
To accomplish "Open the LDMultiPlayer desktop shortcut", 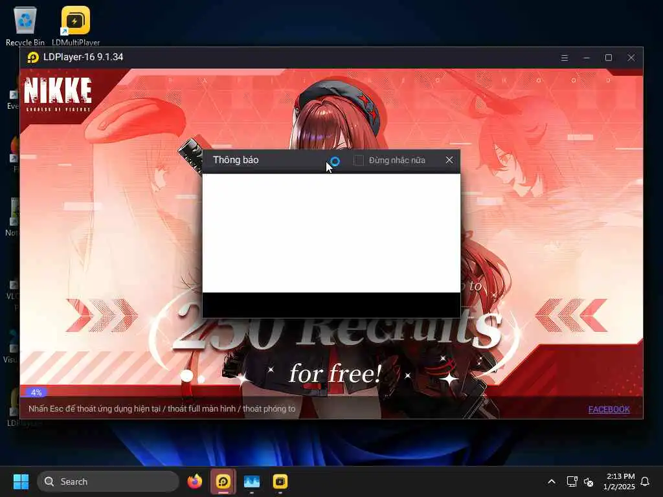I will coord(76,26).
